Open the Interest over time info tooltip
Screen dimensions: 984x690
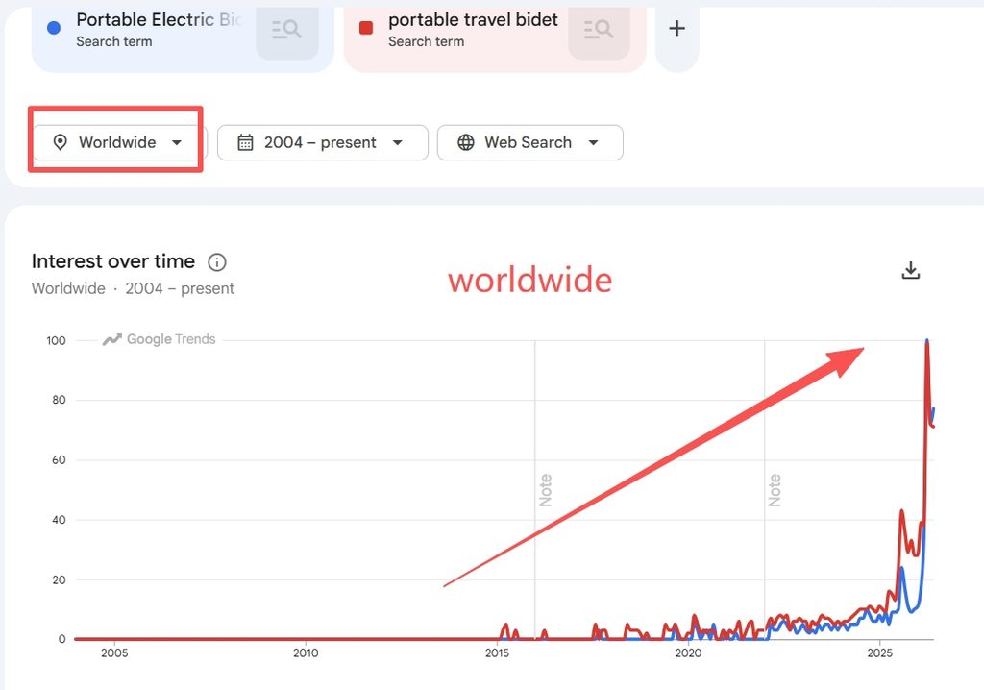(x=217, y=261)
